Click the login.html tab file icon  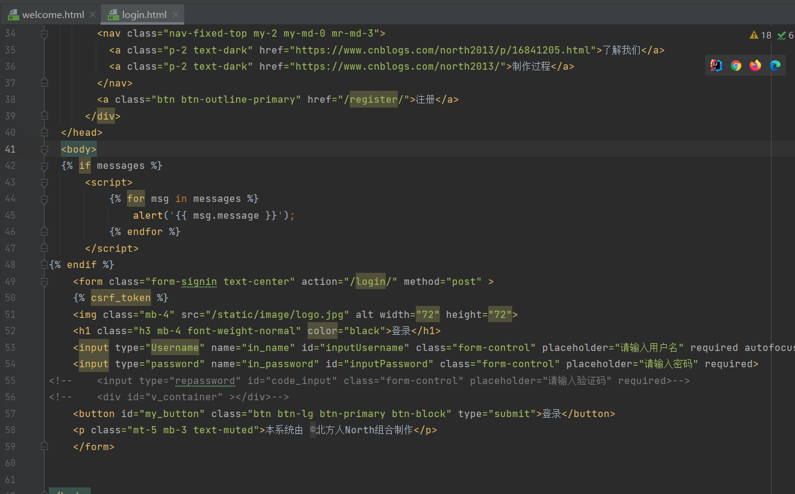[113, 15]
